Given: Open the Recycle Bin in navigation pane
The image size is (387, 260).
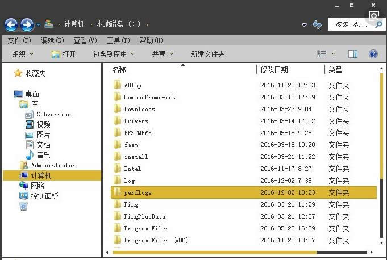Looking at the screenshot, I should click(23, 207).
